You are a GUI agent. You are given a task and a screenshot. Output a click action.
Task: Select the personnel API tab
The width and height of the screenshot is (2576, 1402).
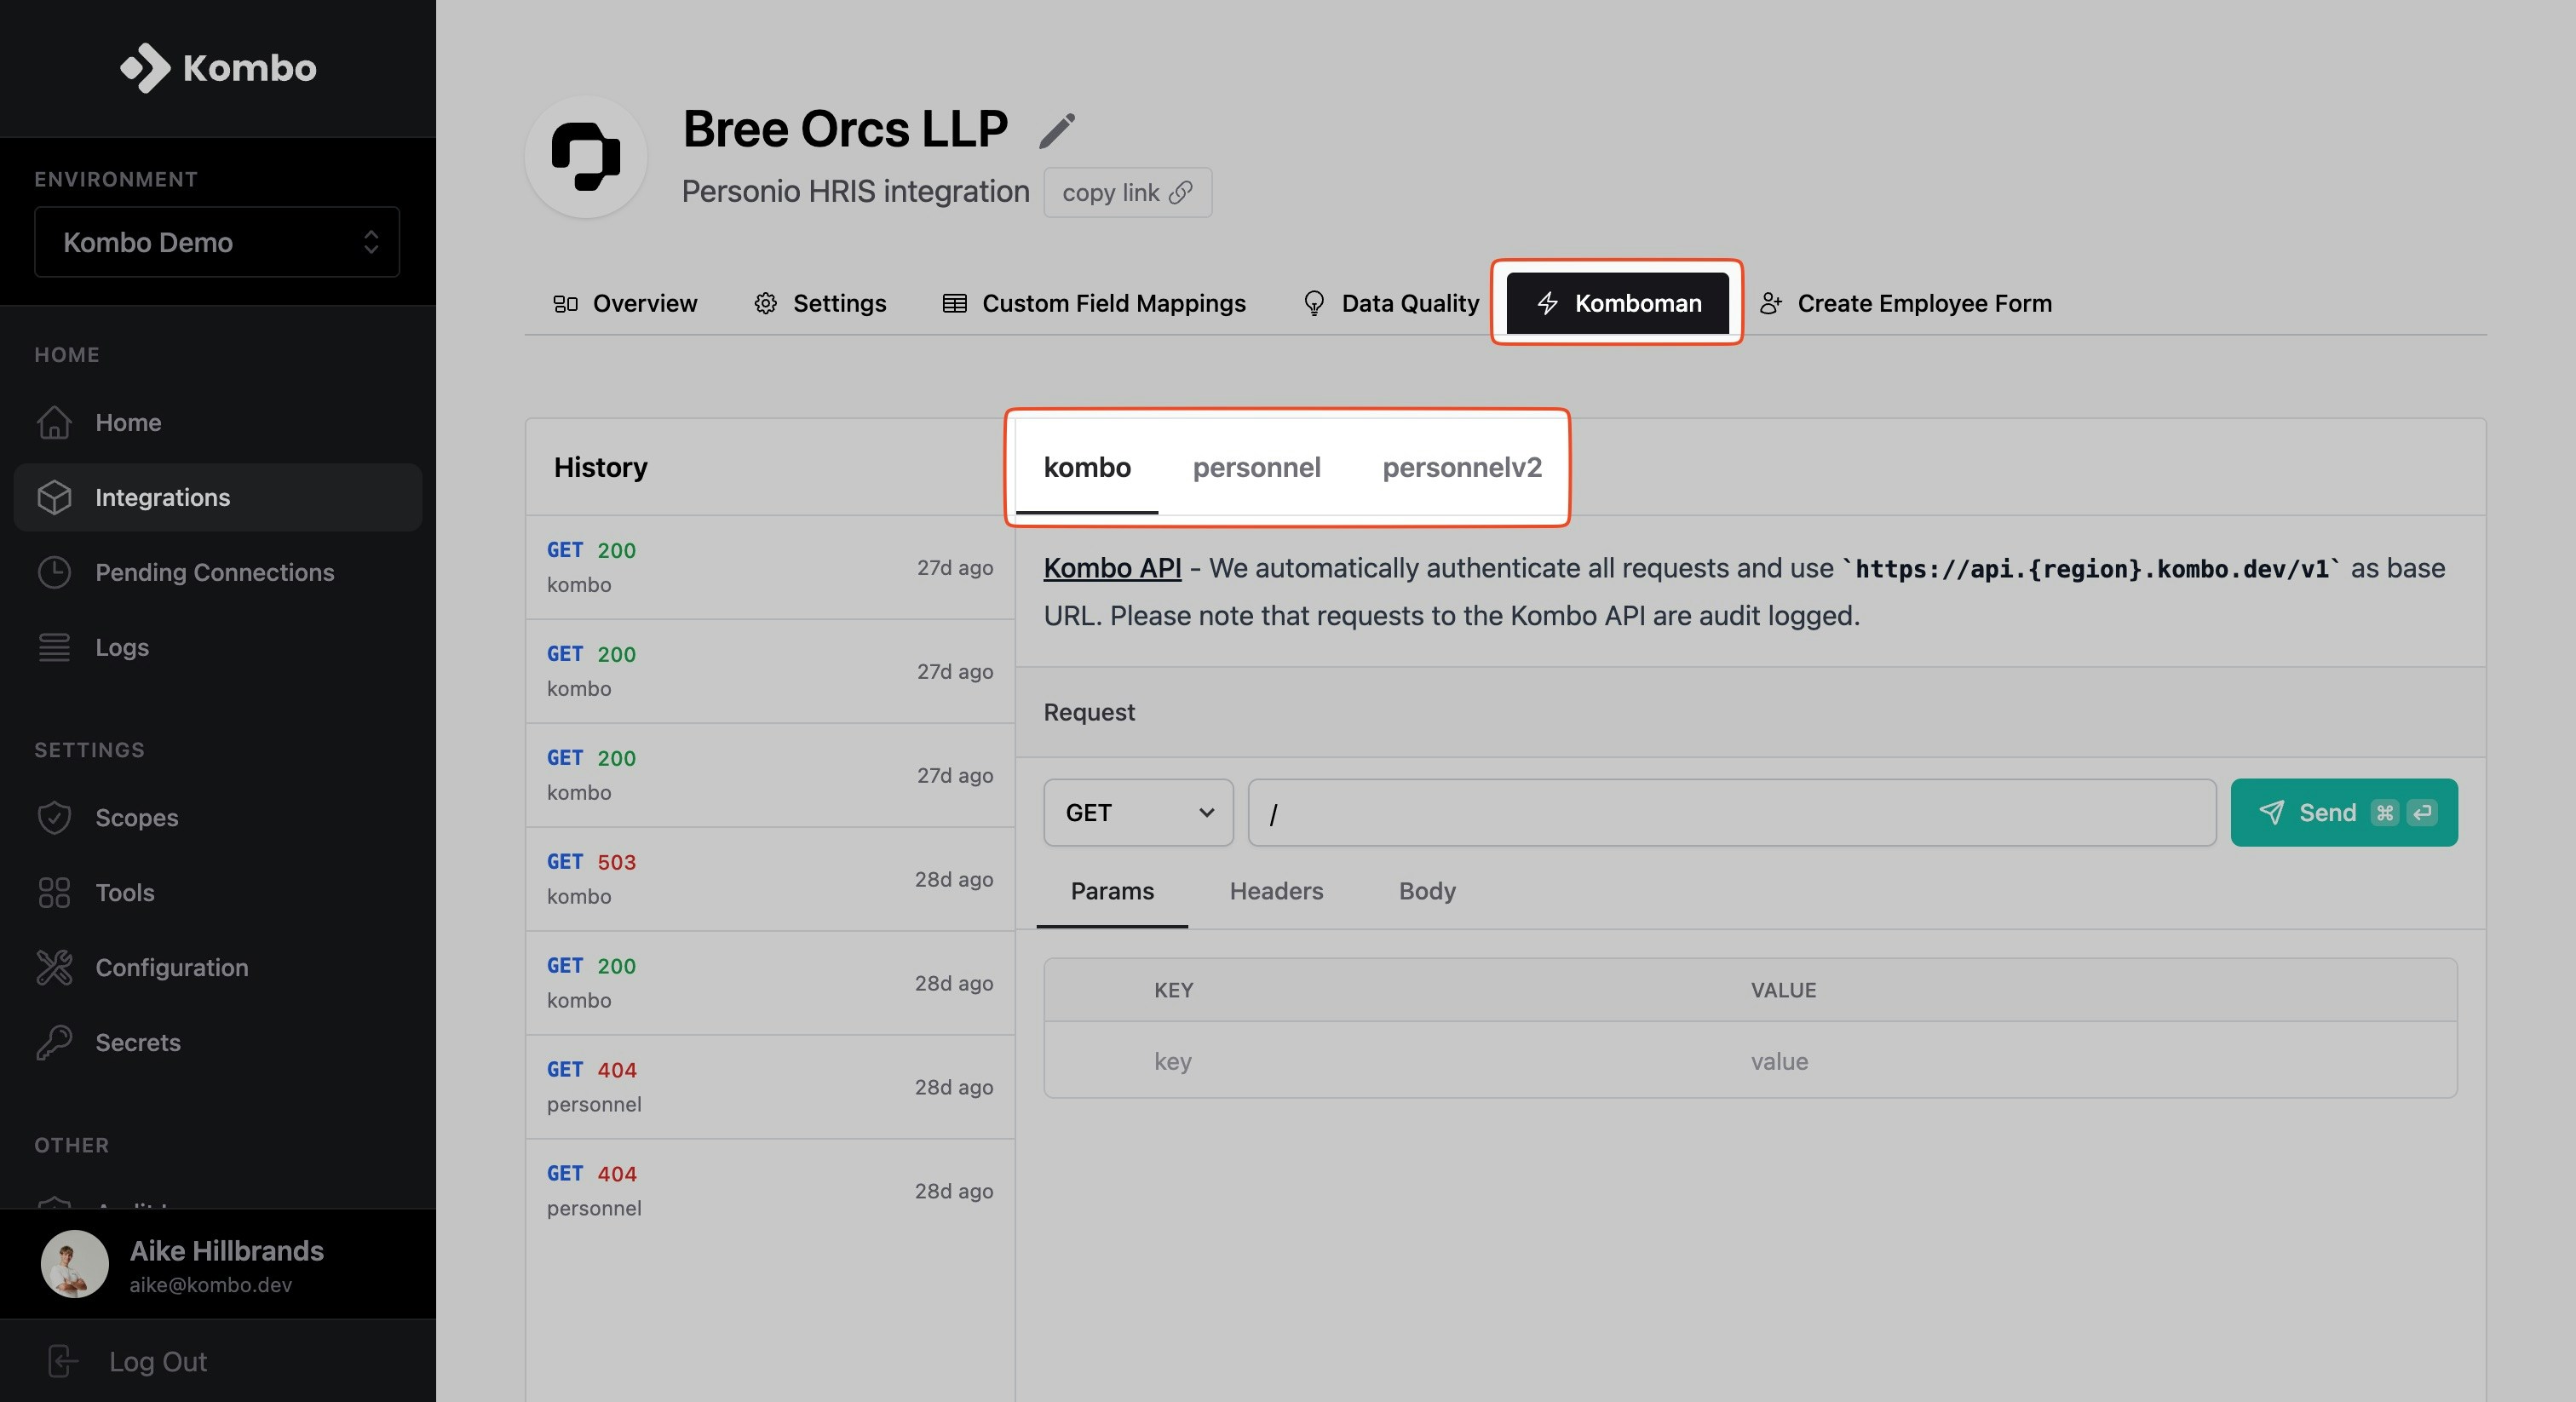(1256, 468)
